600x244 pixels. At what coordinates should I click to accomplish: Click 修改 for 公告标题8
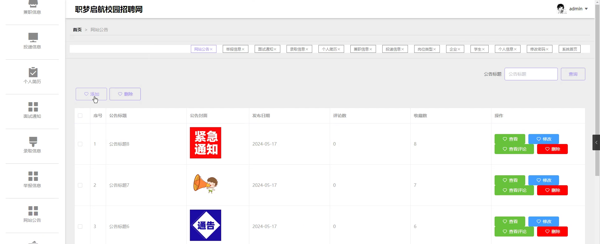coord(544,139)
